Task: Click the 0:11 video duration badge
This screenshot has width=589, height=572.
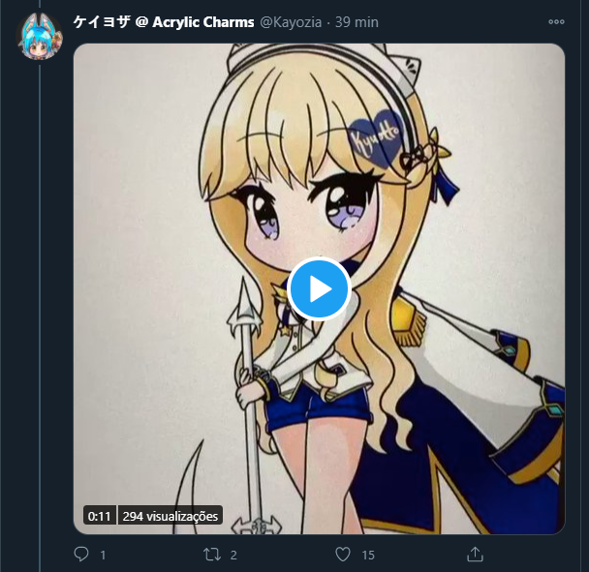Action: pos(99,516)
